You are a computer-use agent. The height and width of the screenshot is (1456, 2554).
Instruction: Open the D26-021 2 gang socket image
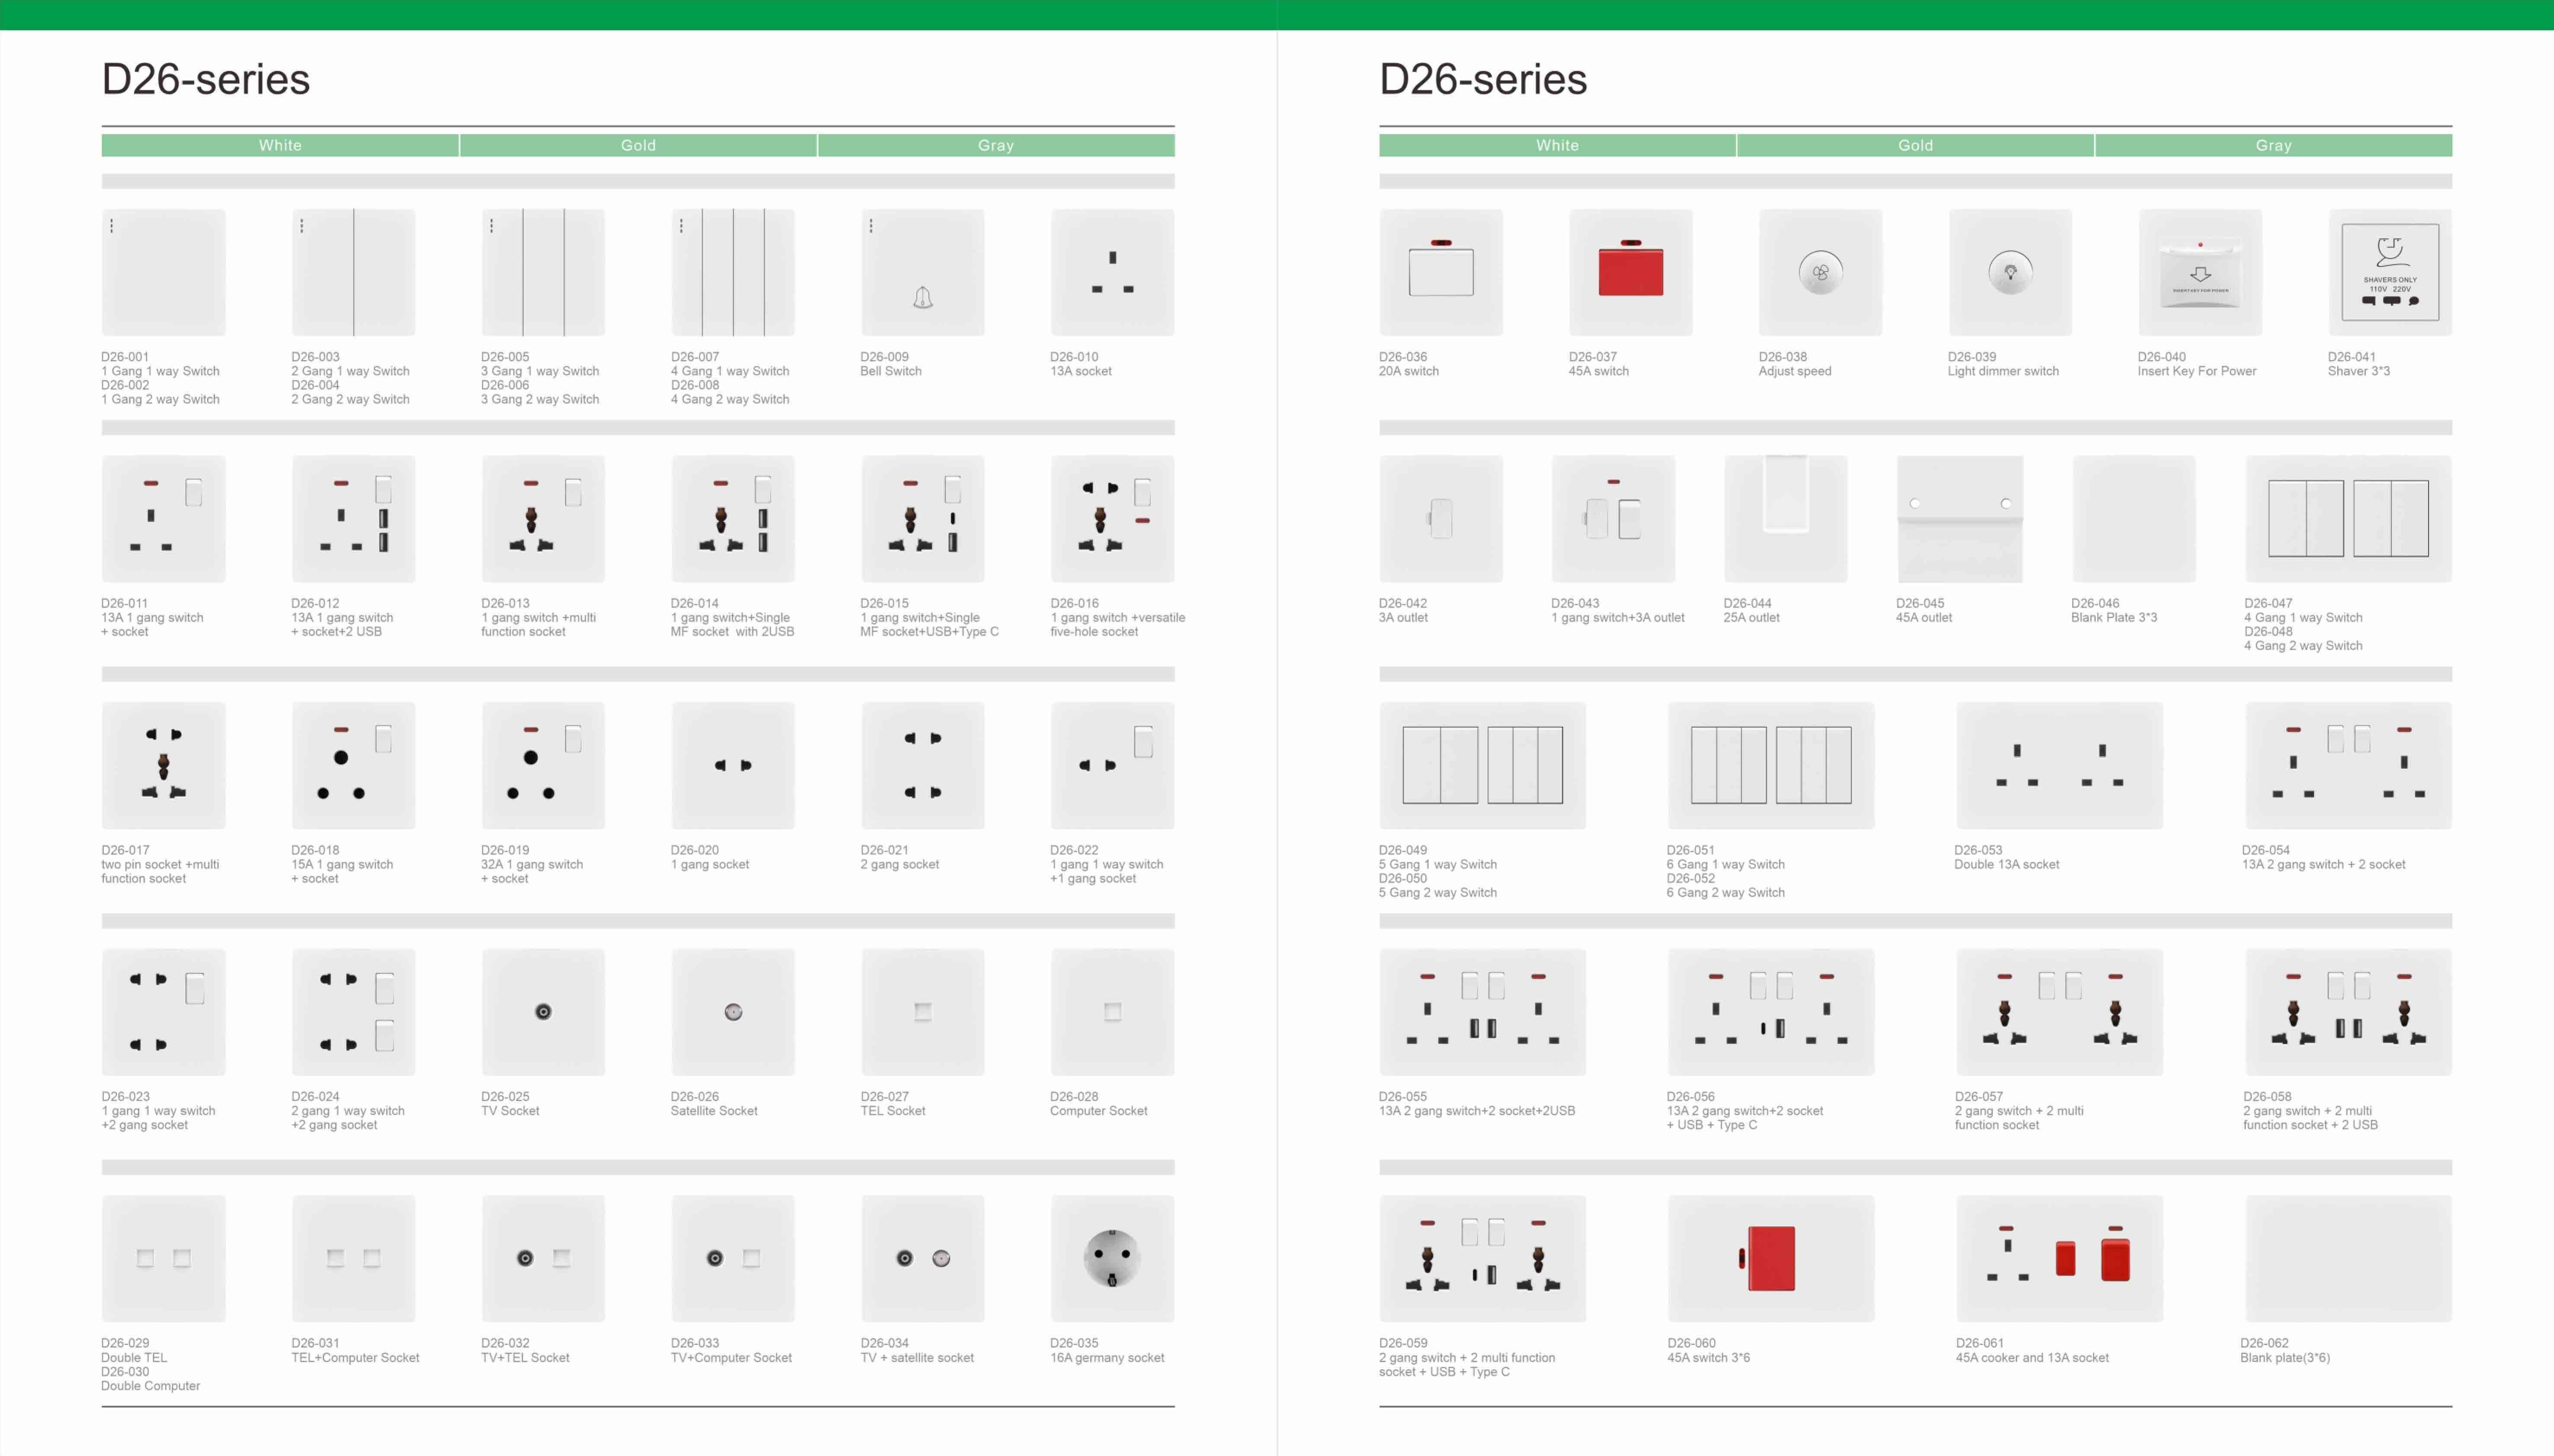923,765
